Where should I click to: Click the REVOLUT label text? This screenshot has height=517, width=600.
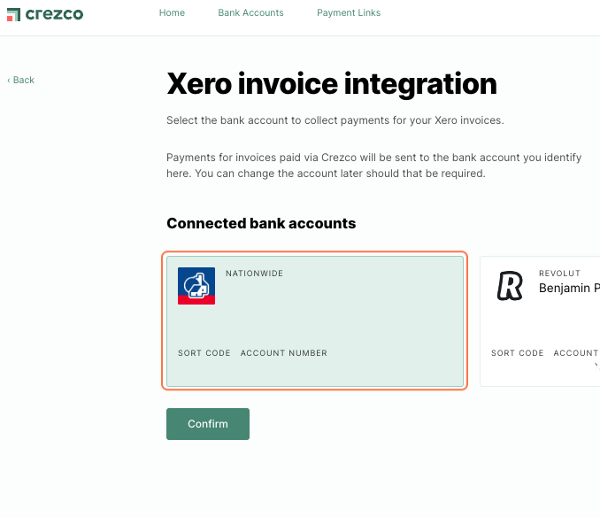pyautogui.click(x=559, y=274)
